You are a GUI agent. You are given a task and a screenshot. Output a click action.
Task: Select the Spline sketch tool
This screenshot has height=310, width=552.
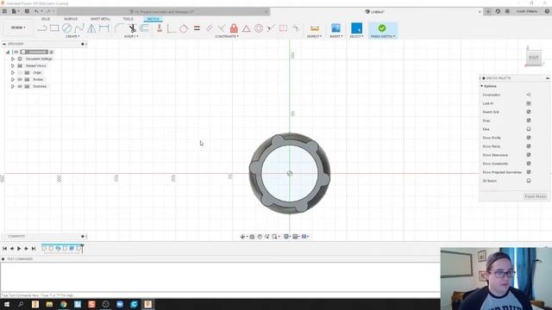(79, 28)
